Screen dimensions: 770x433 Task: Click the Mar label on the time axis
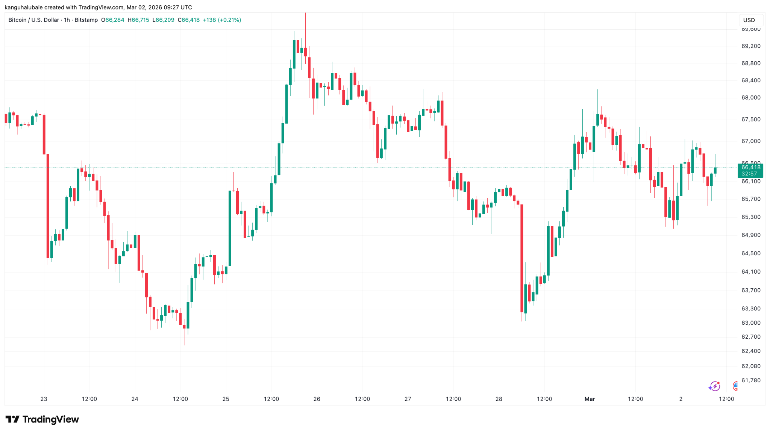(590, 399)
